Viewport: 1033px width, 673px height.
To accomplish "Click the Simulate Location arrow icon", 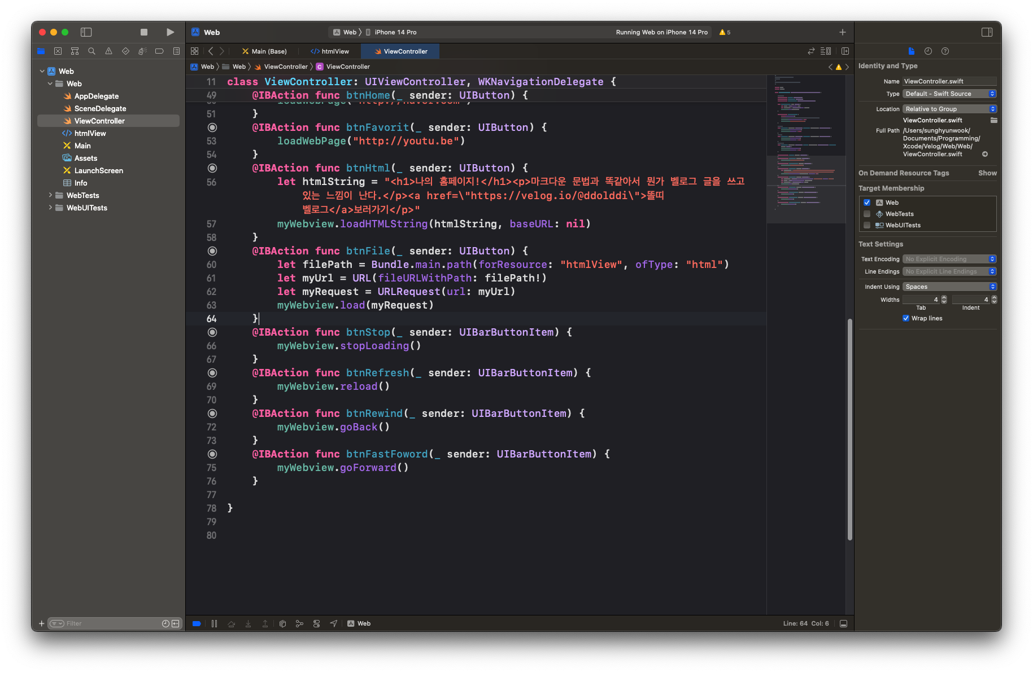I will pos(333,623).
